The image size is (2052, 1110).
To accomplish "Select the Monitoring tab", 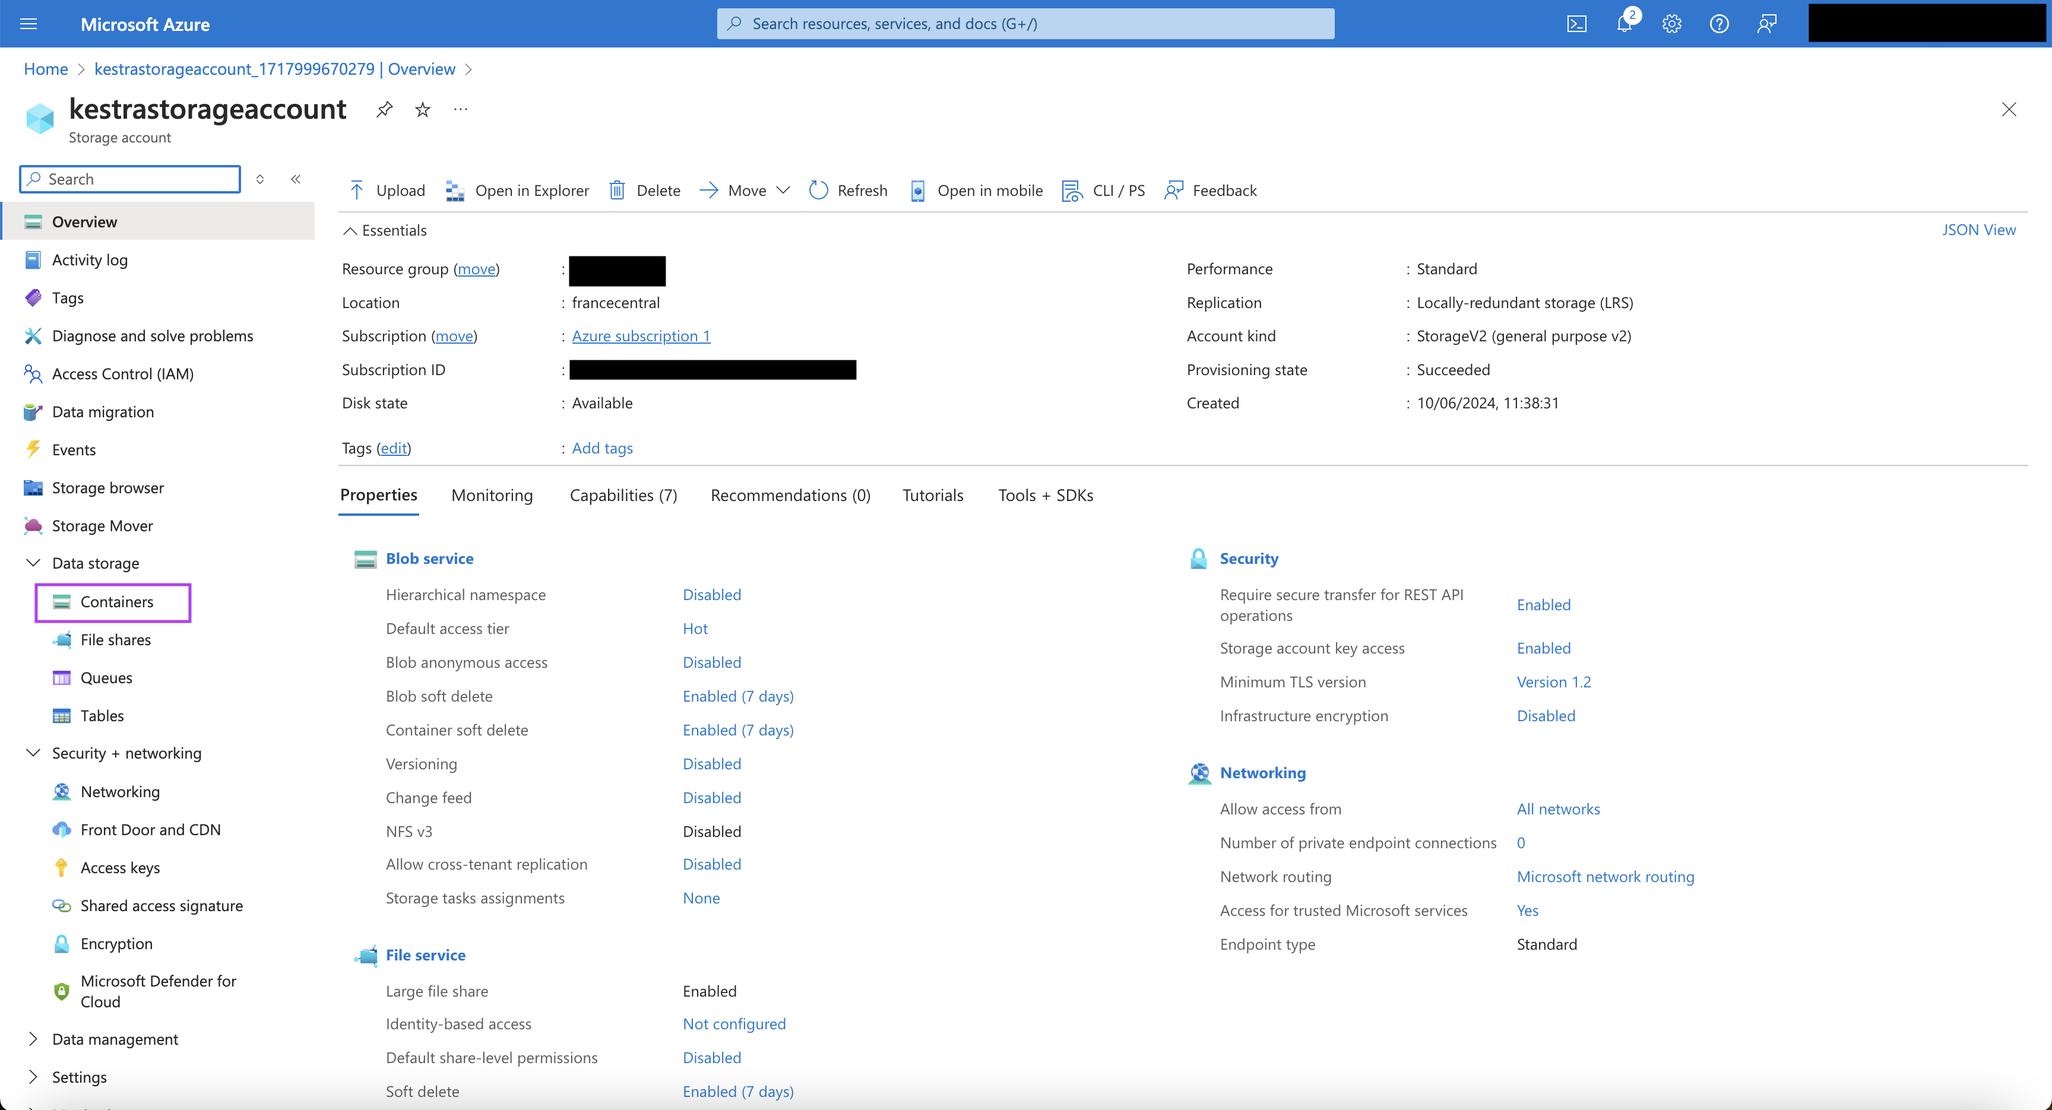I will 492,493.
